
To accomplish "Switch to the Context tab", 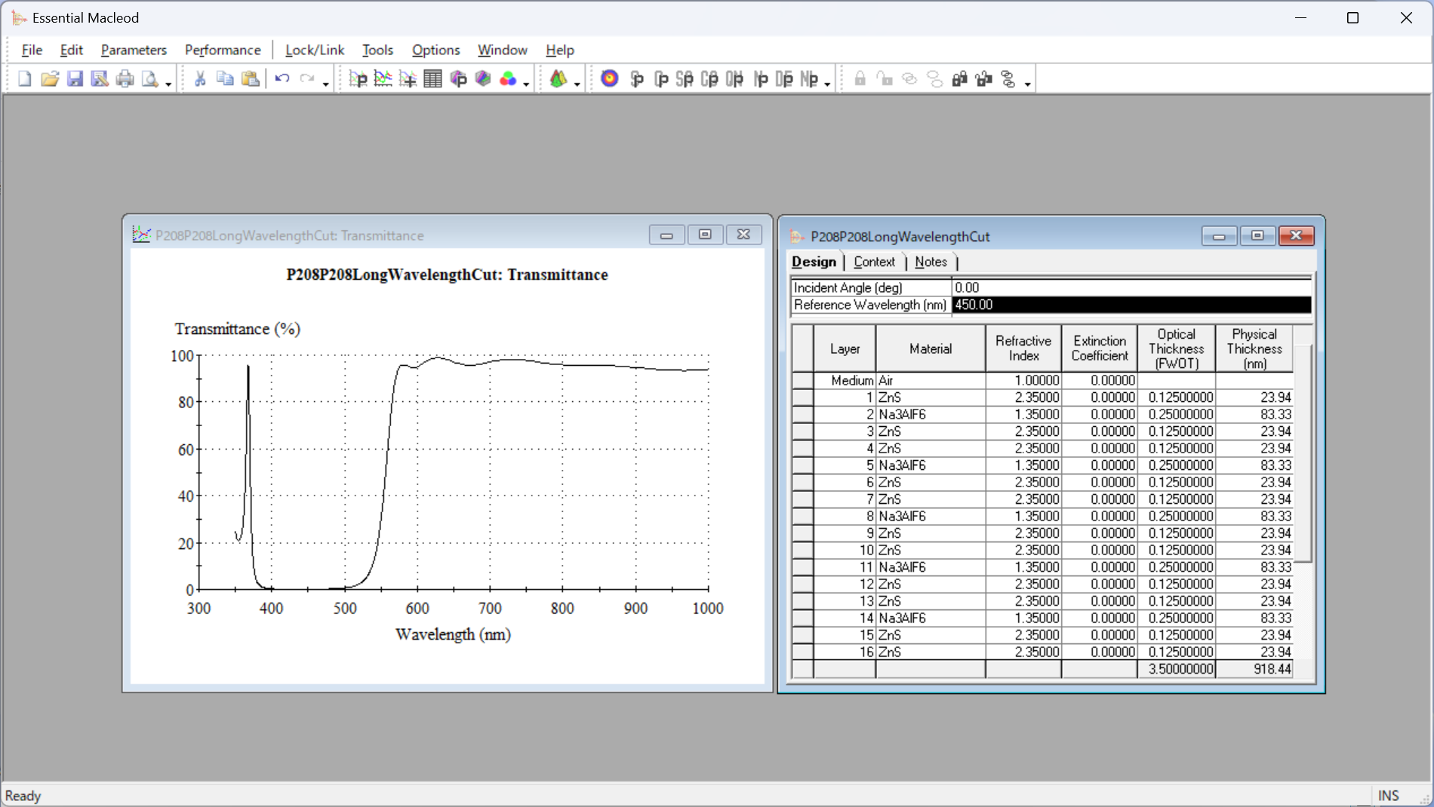I will point(874,262).
